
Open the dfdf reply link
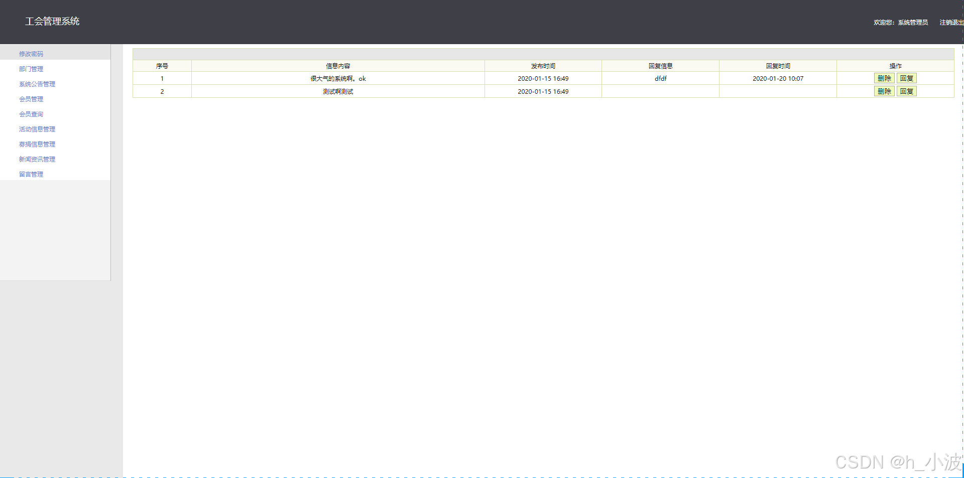pyautogui.click(x=660, y=78)
